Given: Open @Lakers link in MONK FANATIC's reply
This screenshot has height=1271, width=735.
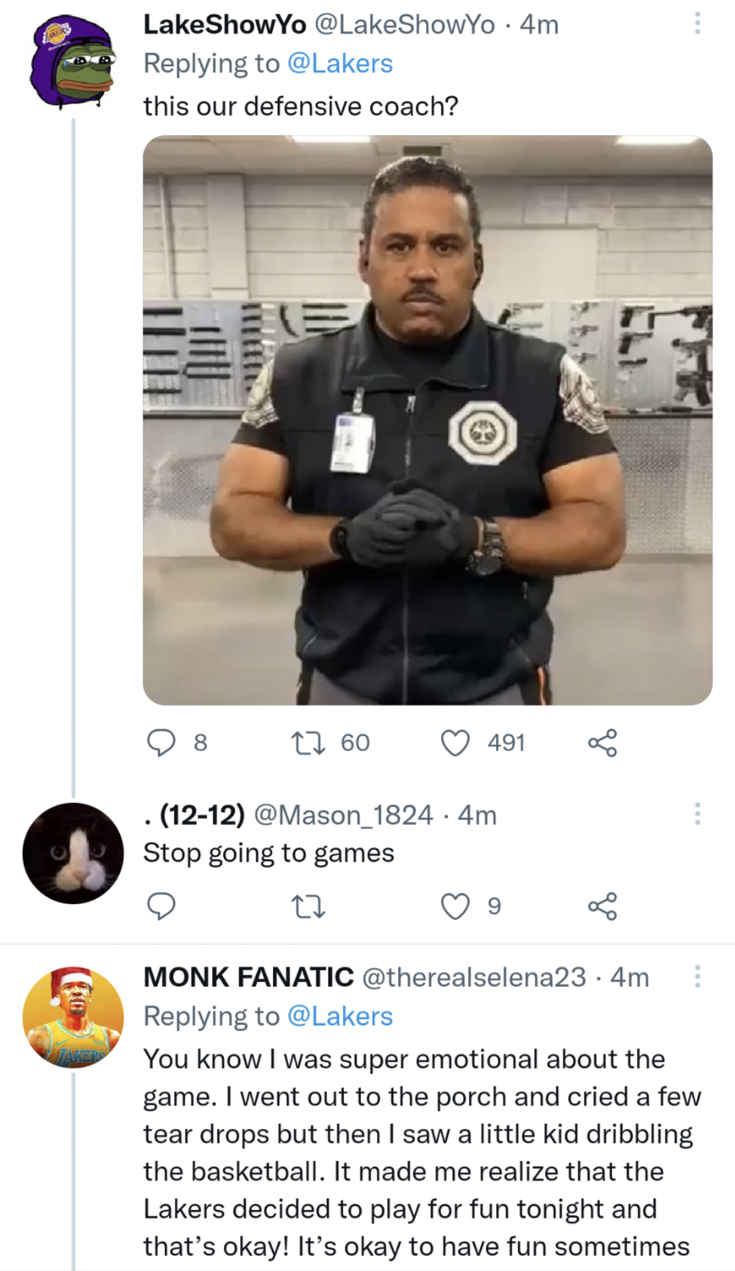Looking at the screenshot, I should [x=340, y=1017].
